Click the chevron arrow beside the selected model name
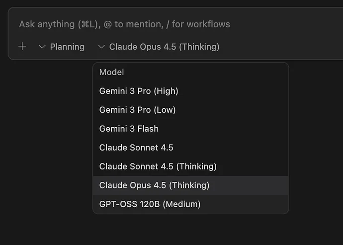This screenshot has width=343, height=245. [101, 47]
